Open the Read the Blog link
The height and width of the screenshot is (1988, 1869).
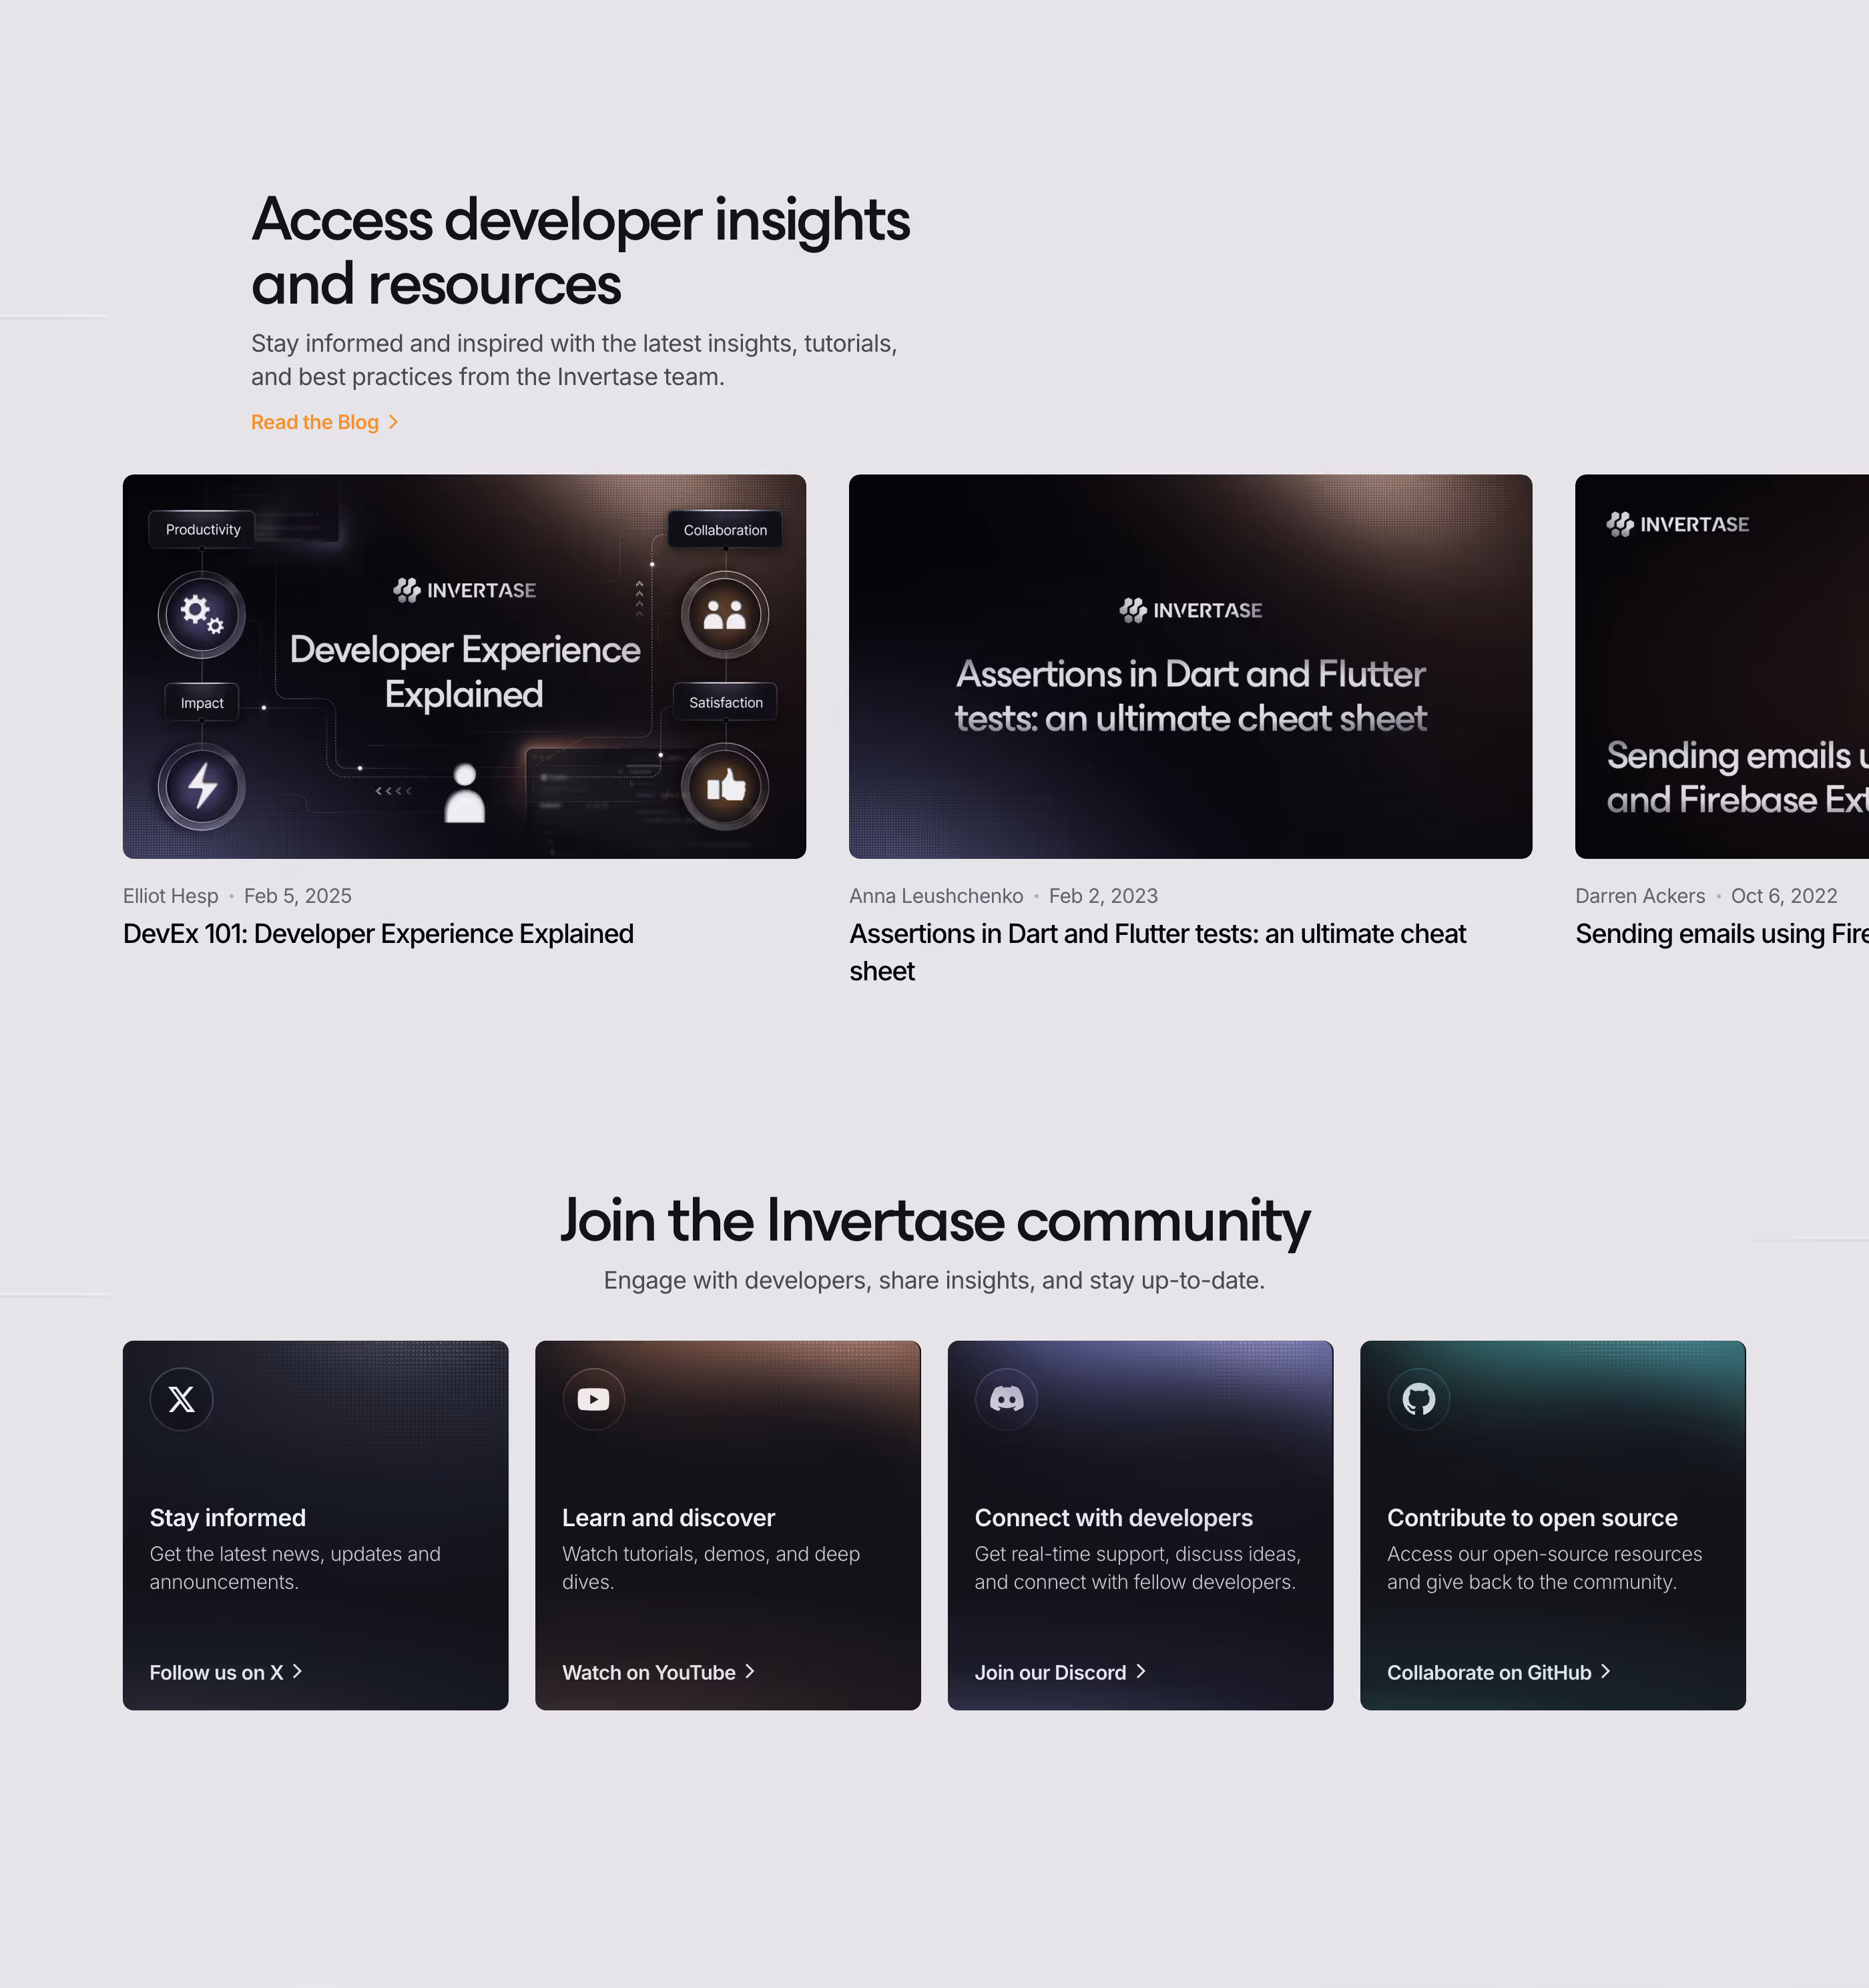[325, 422]
